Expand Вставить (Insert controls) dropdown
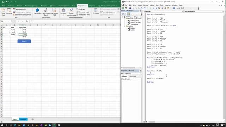Screen dimensions: 226x127 (64, 12)
